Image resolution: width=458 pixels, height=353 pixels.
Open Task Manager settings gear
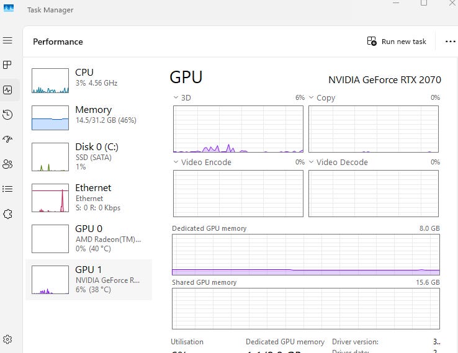(7, 339)
